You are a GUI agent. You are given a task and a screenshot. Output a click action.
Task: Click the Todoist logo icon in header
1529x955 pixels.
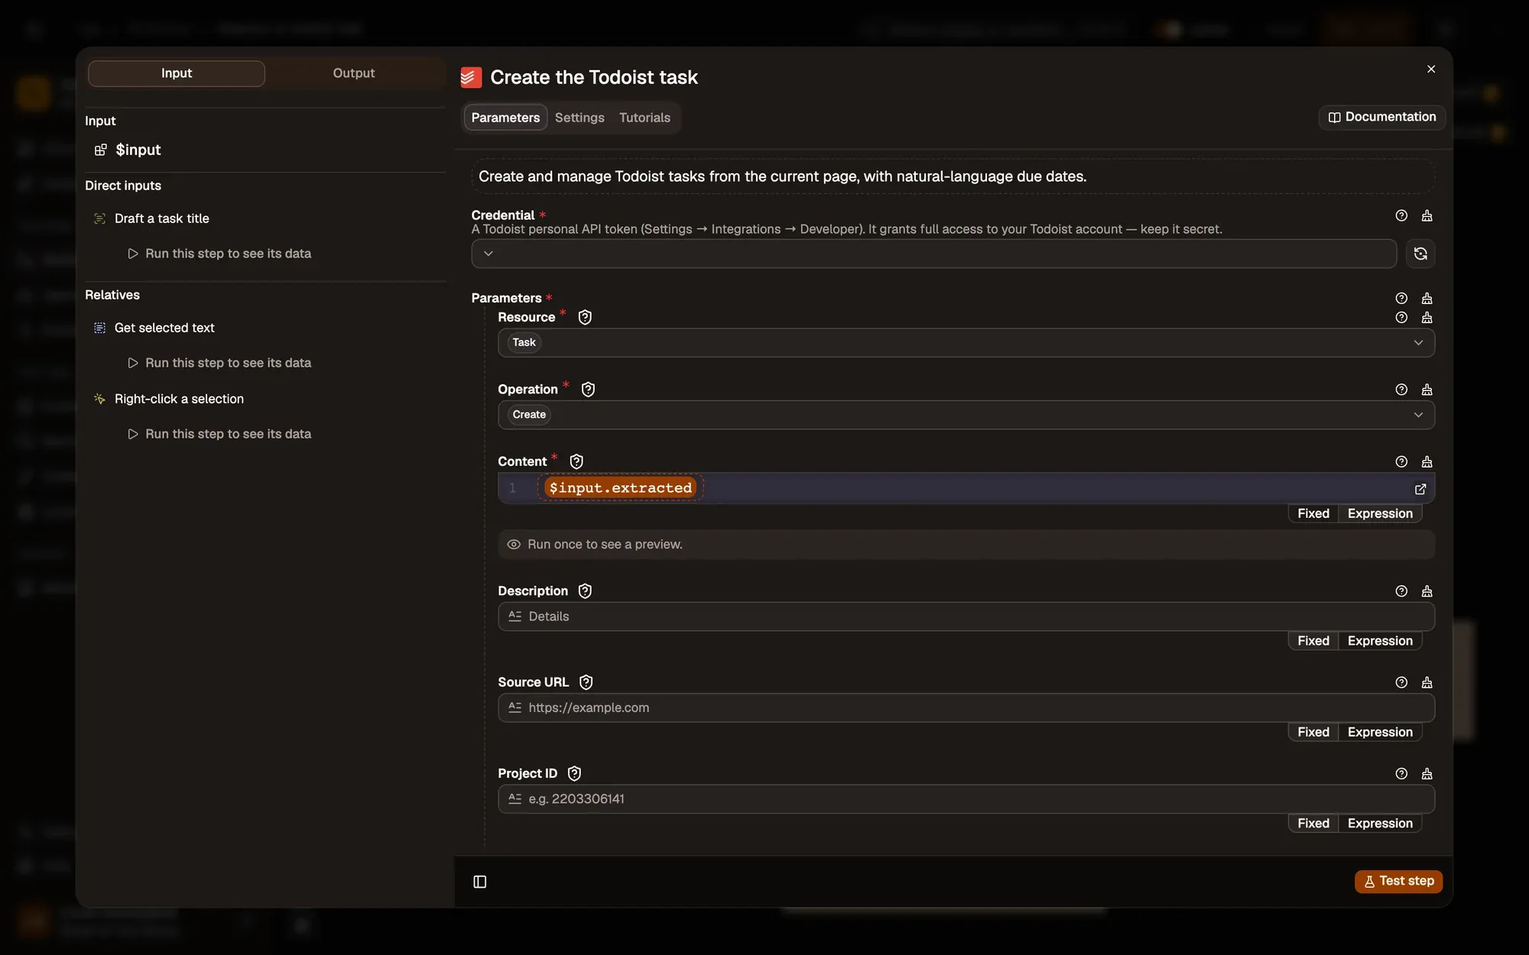coord(471,77)
